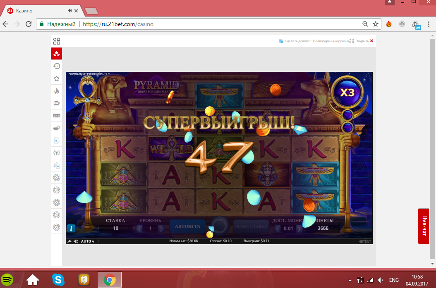
Task: Open Chrome user profile button in title bar
Action: [390, 2]
